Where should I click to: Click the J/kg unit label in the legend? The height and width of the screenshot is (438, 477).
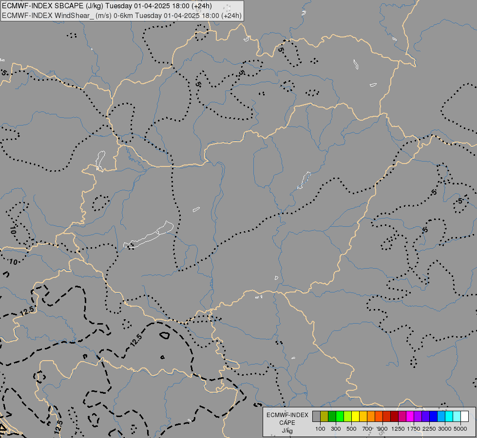(287, 430)
